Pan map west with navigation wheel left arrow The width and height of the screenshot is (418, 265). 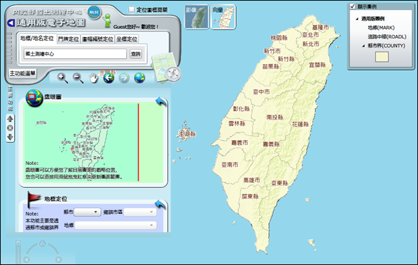click(x=26, y=260)
